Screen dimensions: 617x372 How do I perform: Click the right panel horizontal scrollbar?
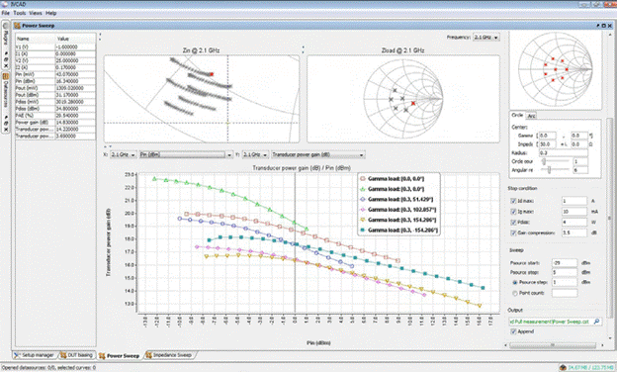pos(554,345)
